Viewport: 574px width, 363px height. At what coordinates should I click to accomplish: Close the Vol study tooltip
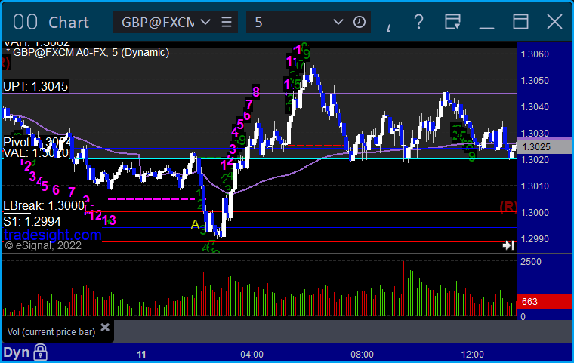tap(105, 328)
